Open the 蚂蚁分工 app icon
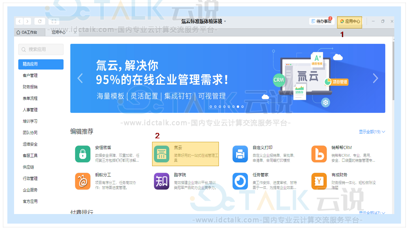The image size is (409, 230). click(x=83, y=181)
